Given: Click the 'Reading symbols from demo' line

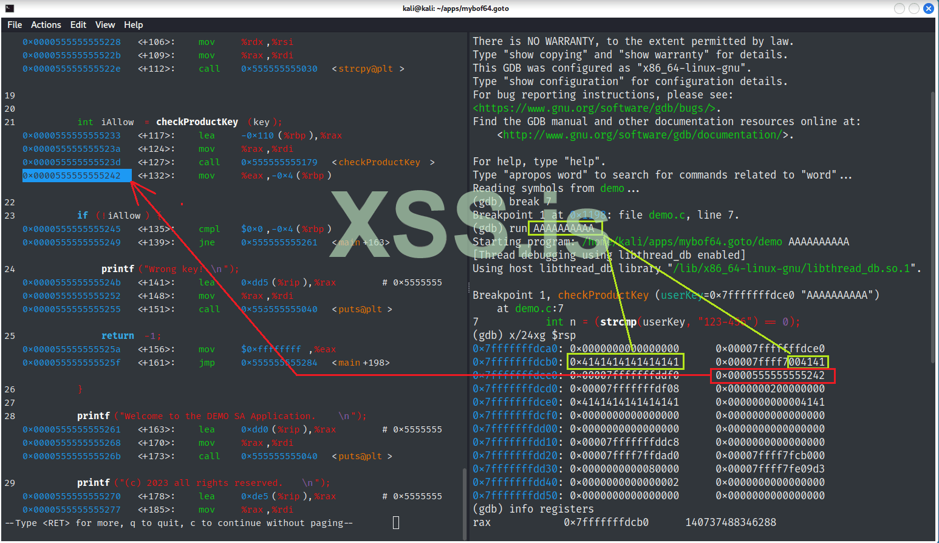Looking at the screenshot, I should [x=556, y=188].
